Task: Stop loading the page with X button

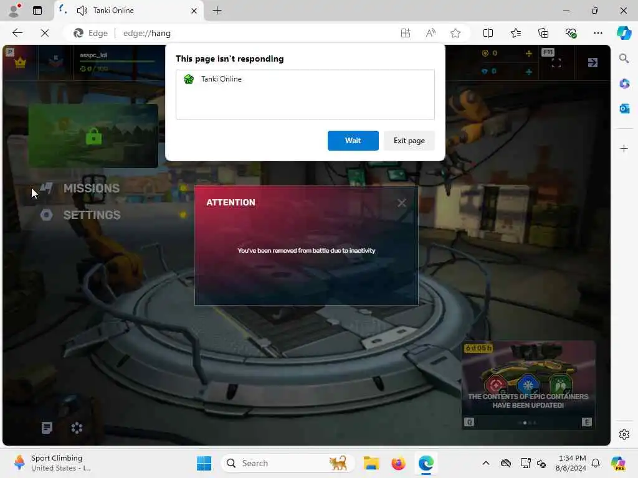Action: click(45, 33)
